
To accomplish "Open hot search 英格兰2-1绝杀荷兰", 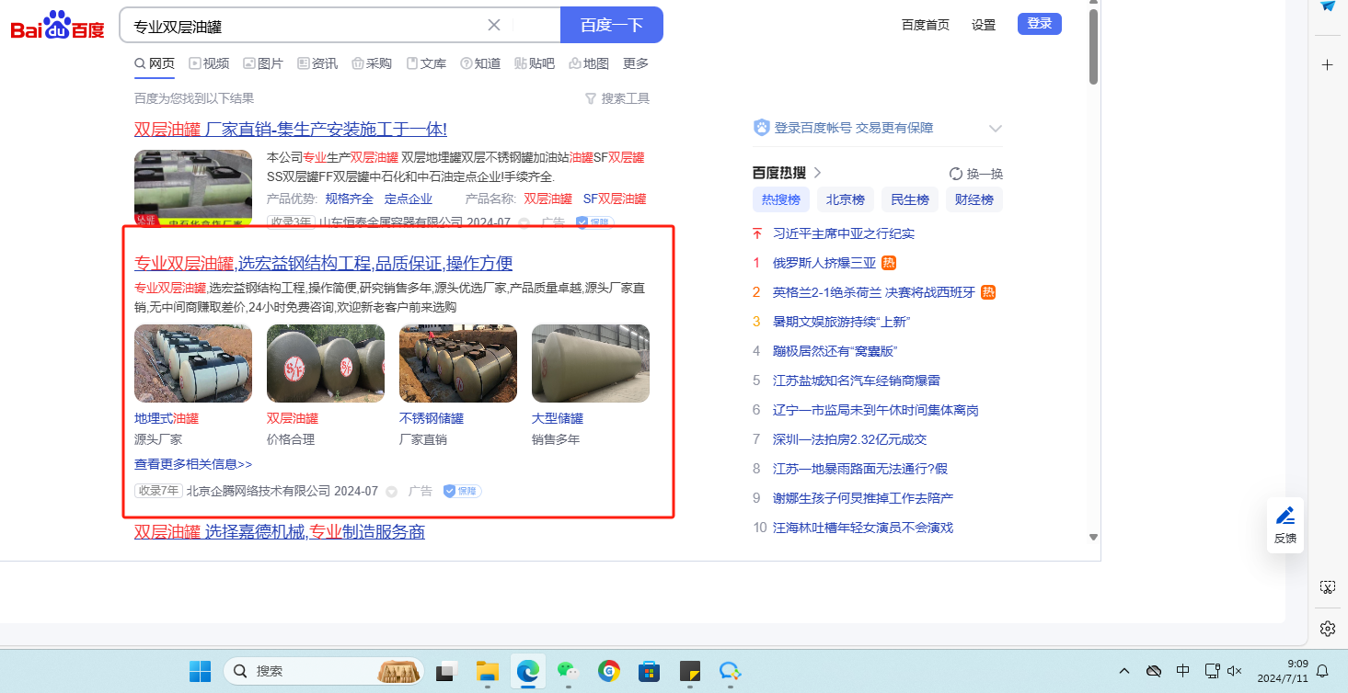I will [873, 292].
